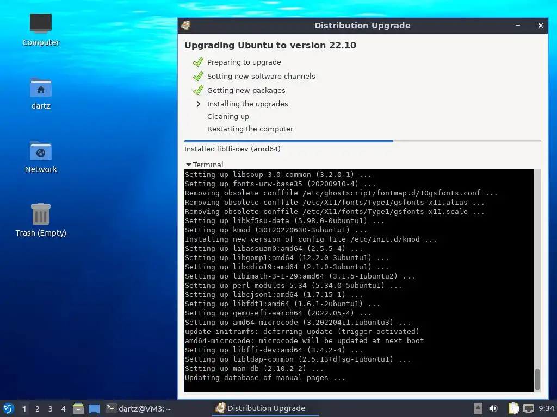This screenshot has height=417, width=557.
Task: Launch the file manager from the panel
Action: click(x=78, y=408)
